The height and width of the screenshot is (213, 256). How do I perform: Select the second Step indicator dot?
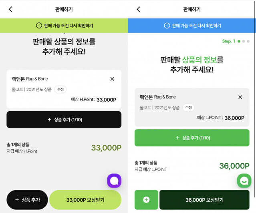point(244,41)
